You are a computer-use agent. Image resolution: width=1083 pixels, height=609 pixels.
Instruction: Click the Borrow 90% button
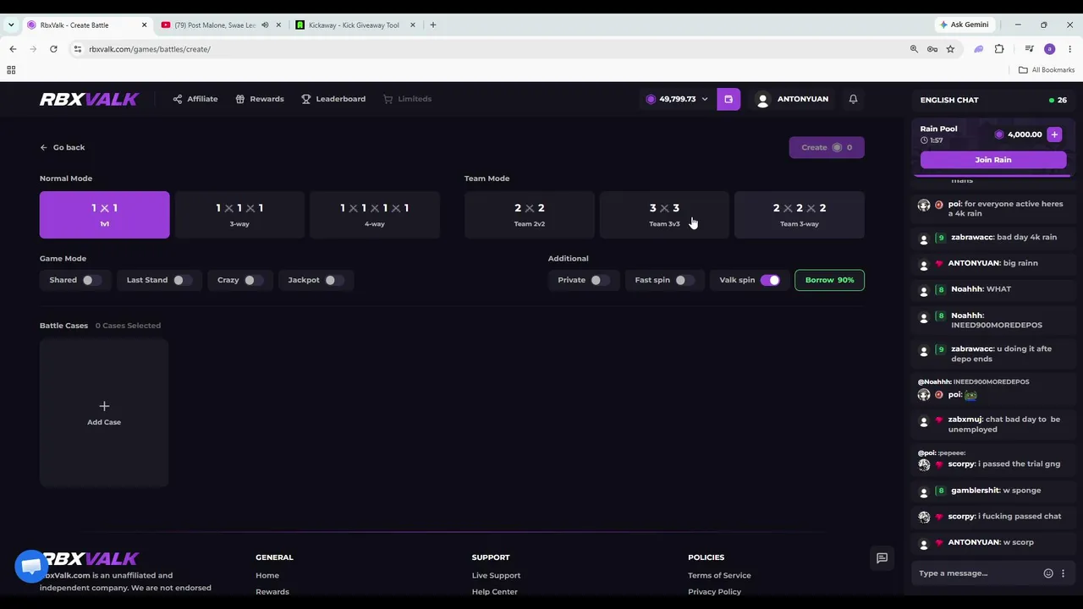[x=830, y=280]
